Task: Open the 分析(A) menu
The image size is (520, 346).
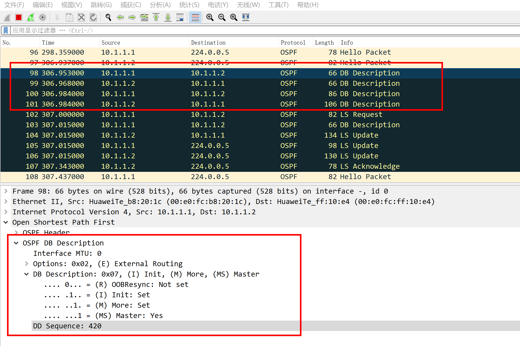Action: tap(160, 5)
